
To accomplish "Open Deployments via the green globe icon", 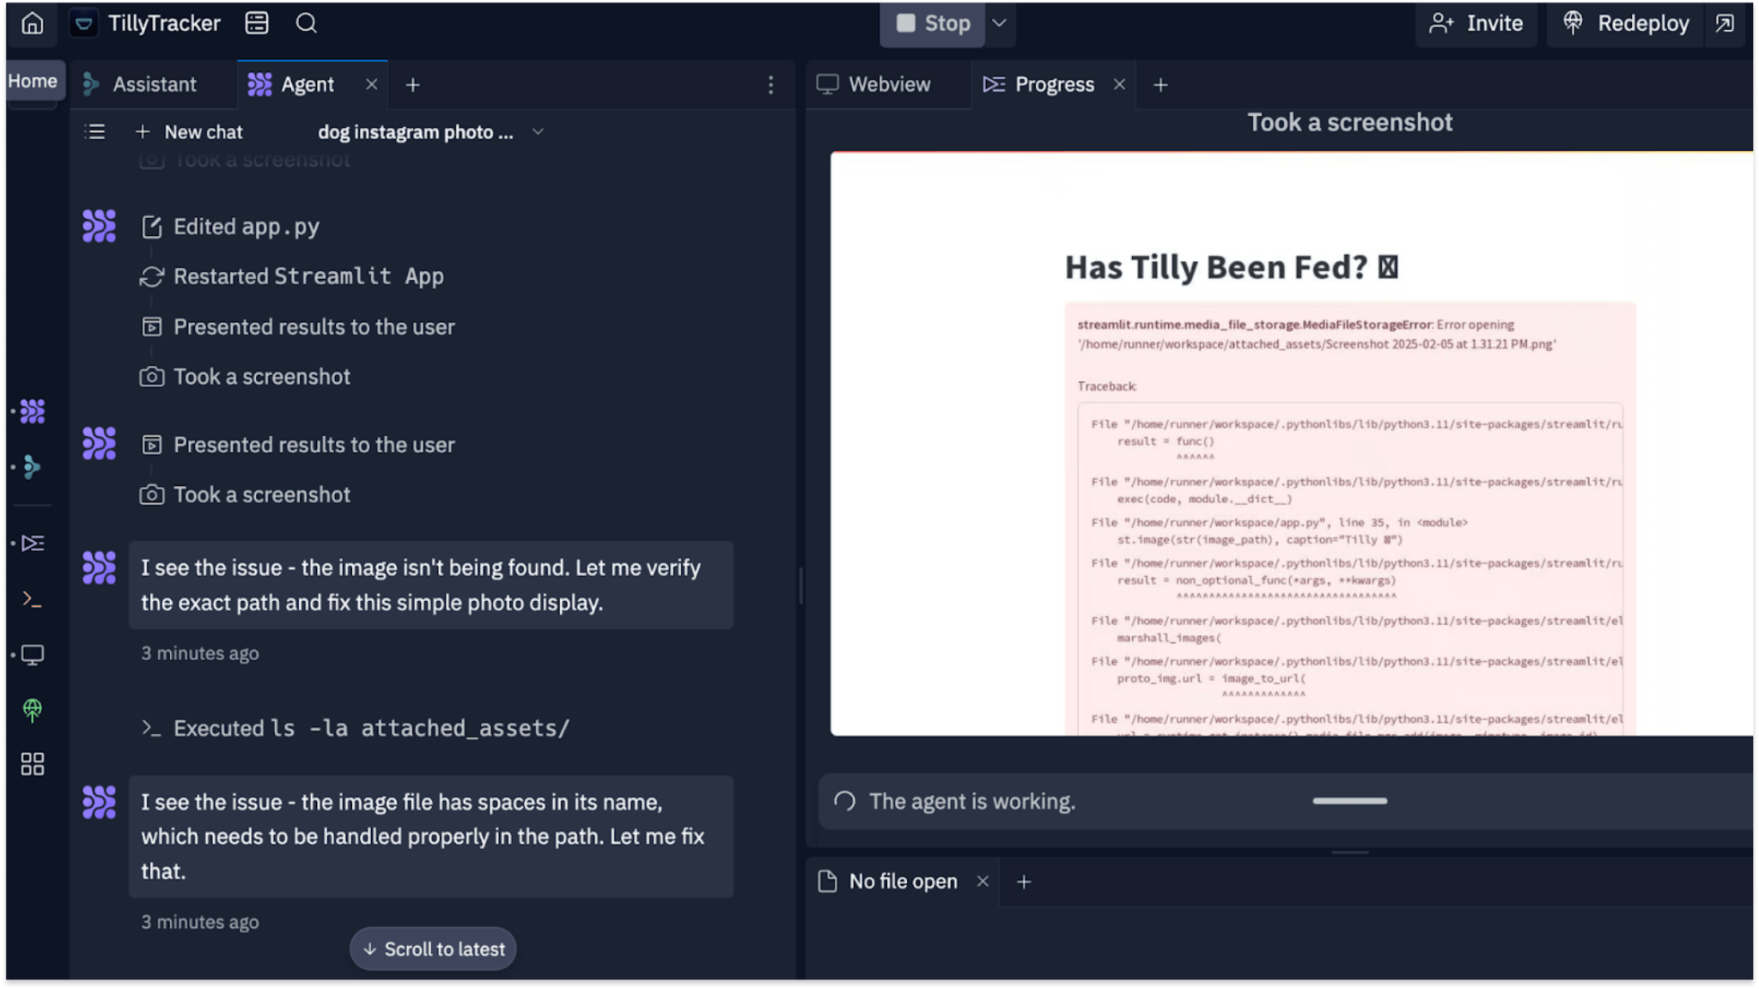I will (32, 709).
